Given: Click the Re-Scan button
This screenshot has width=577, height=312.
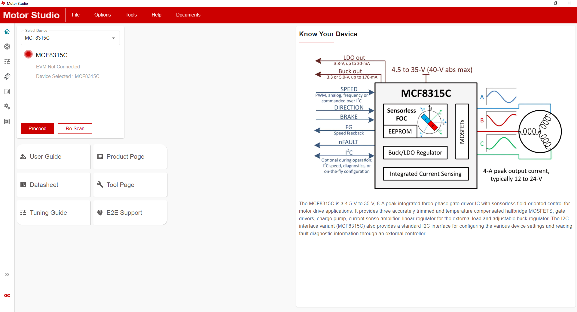Looking at the screenshot, I should pyautogui.click(x=75, y=128).
